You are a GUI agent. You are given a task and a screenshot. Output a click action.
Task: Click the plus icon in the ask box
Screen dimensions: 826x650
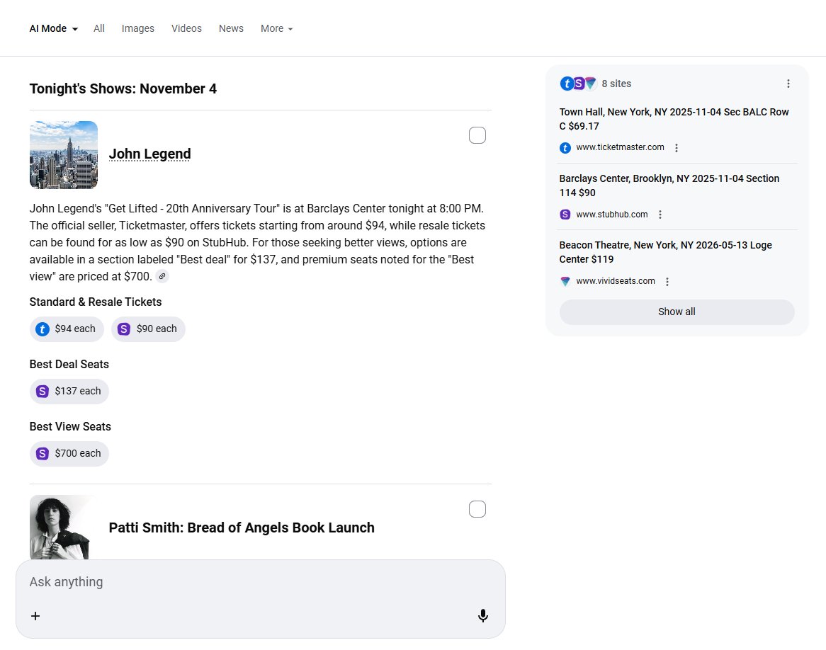point(35,616)
